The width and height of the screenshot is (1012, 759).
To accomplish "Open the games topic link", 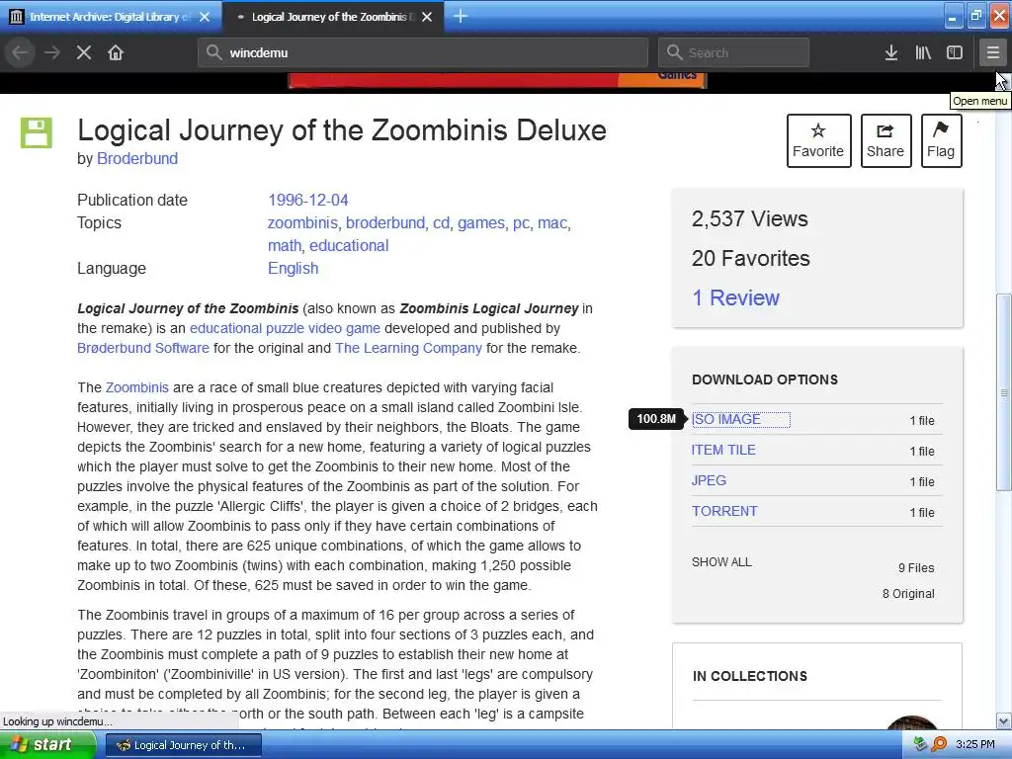I will (481, 222).
